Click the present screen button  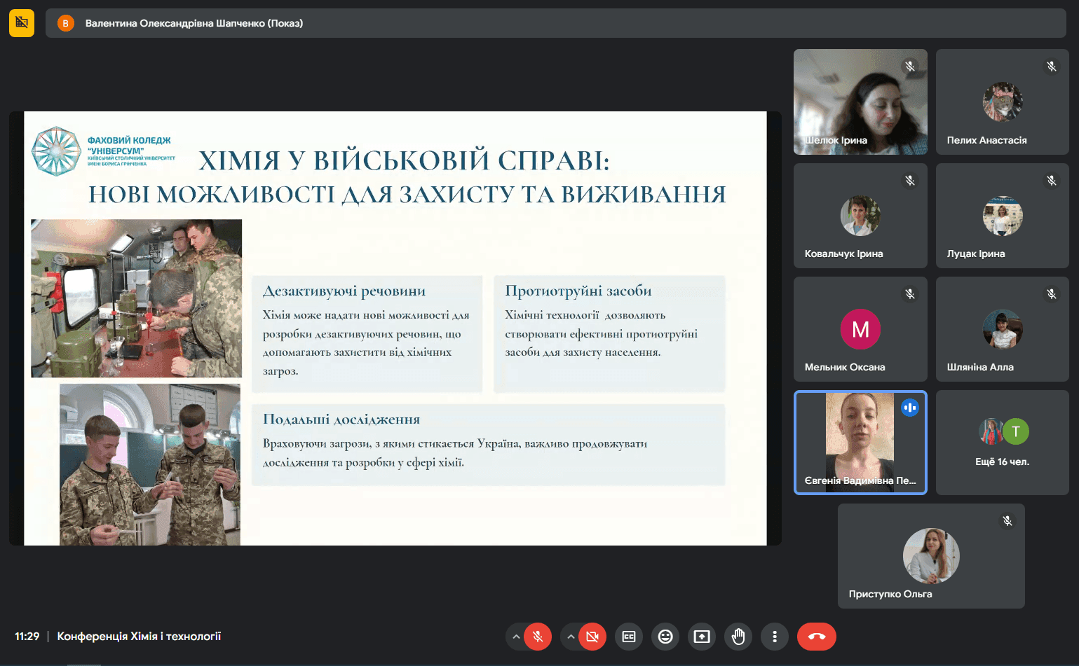[x=702, y=637]
